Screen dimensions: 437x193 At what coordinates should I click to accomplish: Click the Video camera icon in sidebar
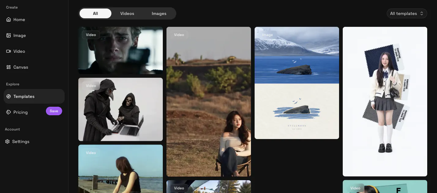click(x=9, y=51)
